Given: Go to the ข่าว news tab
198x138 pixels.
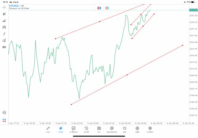Looking at the screenshot, I should (x=99, y=129).
